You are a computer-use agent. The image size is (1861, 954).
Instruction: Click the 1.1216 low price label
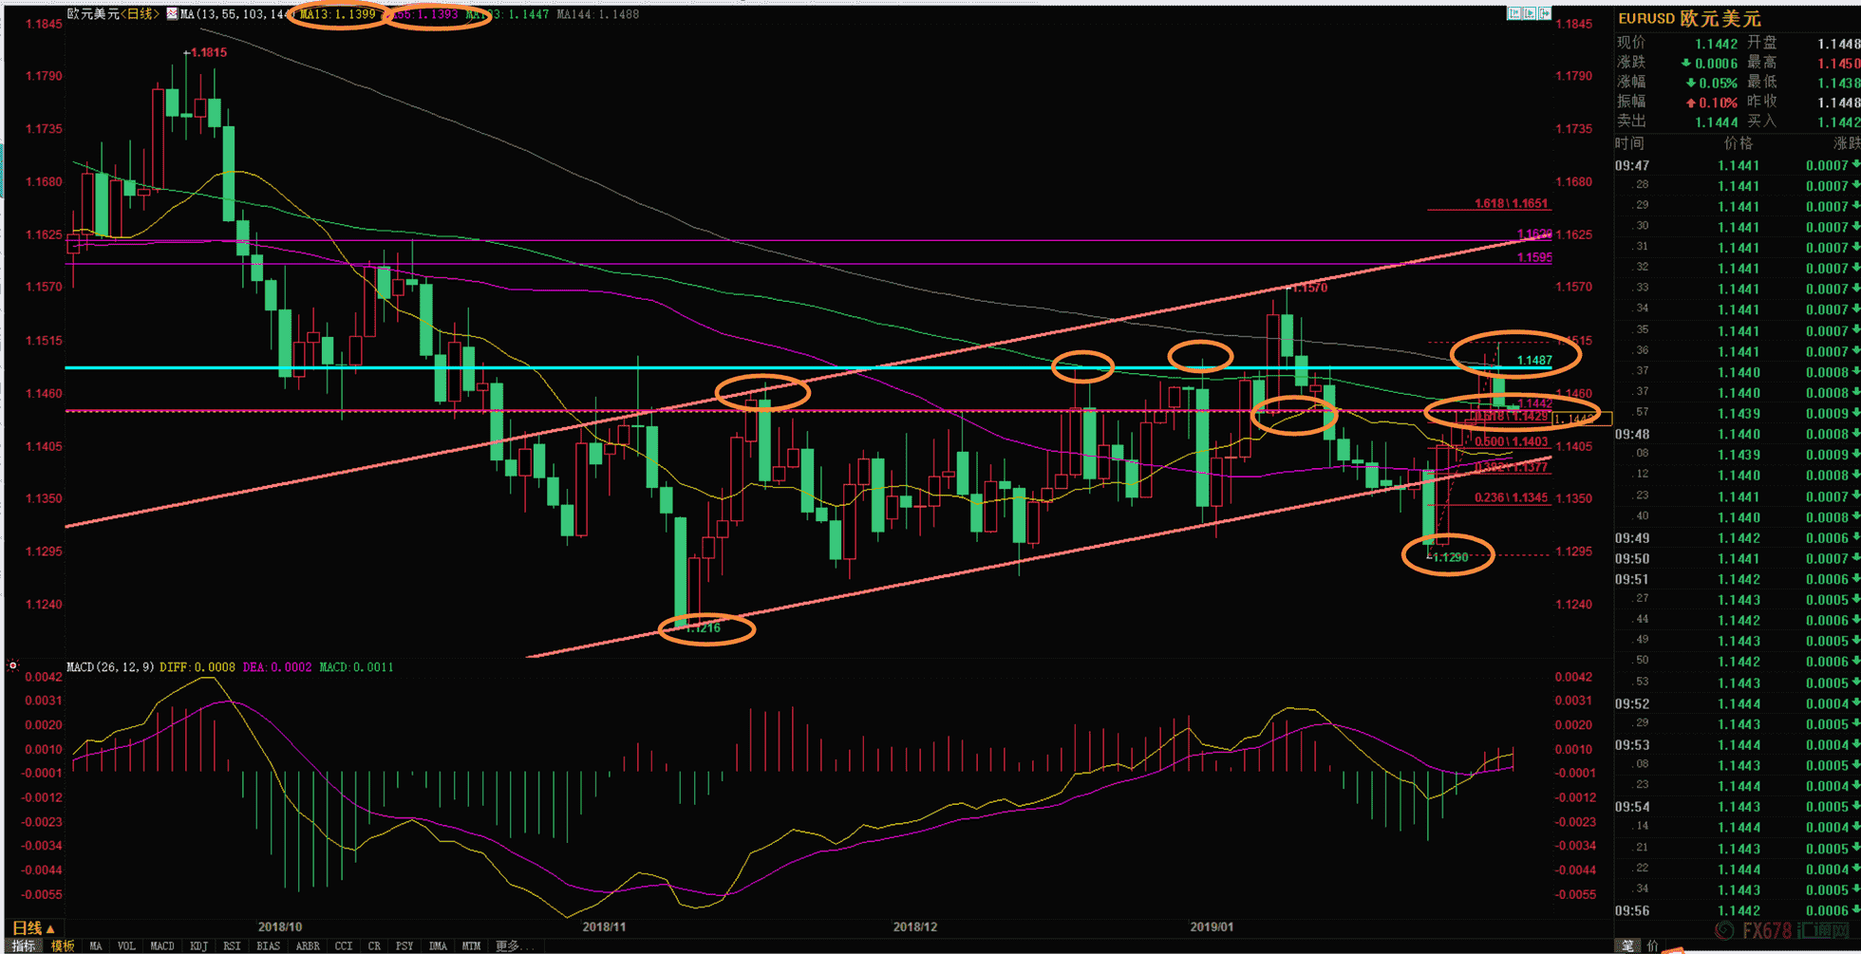coord(705,628)
